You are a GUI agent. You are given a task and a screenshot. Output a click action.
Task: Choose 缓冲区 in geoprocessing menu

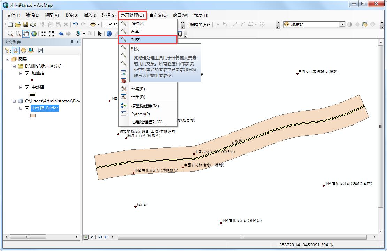148,23
